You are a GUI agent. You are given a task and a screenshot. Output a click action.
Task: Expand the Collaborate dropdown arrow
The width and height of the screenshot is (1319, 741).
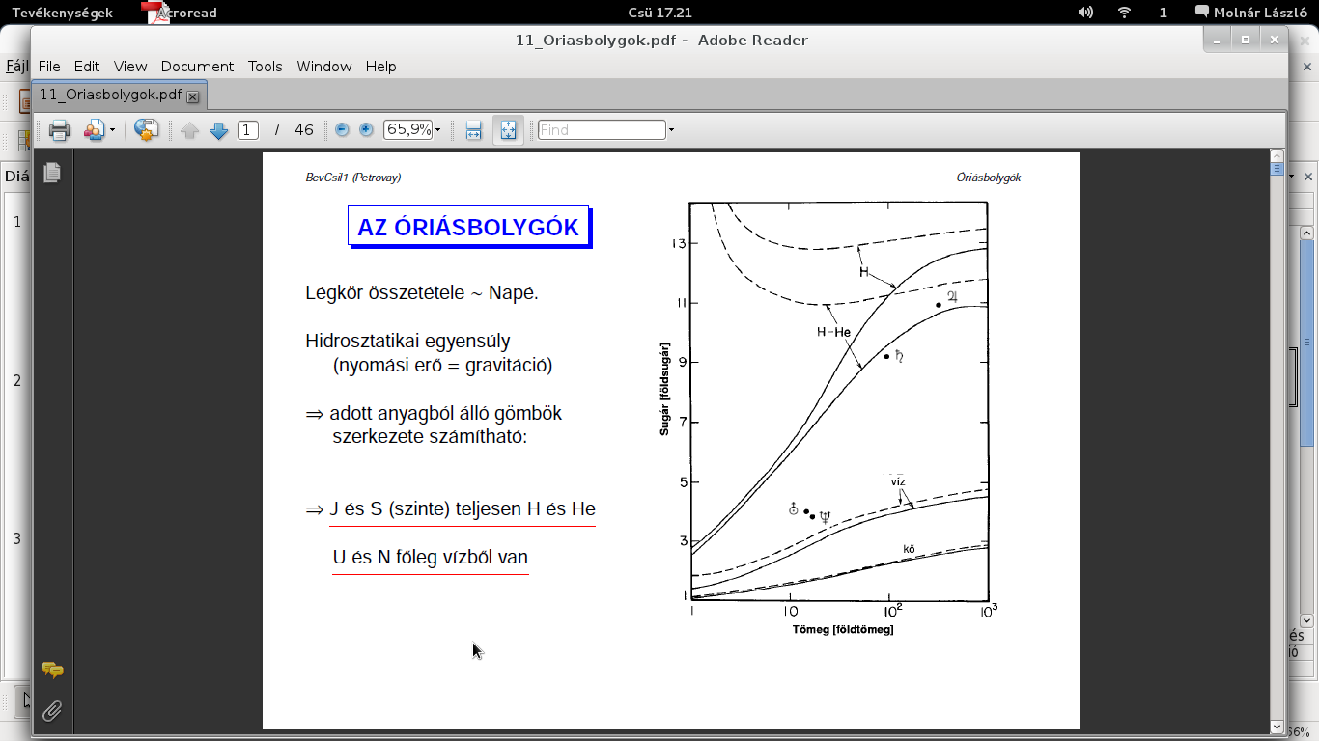tap(112, 130)
